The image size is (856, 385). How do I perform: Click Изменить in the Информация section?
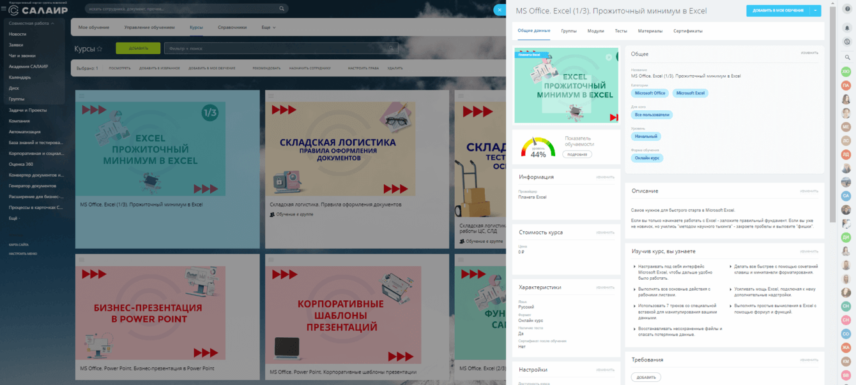[x=606, y=177]
